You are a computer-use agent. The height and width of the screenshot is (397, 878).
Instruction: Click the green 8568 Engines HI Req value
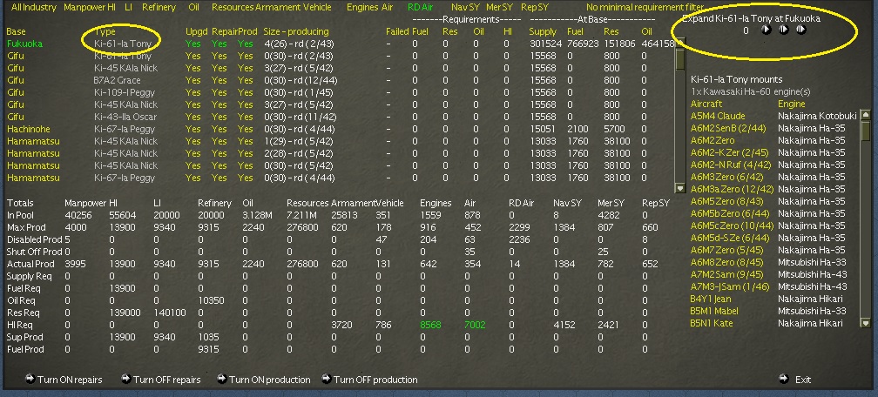(x=430, y=326)
